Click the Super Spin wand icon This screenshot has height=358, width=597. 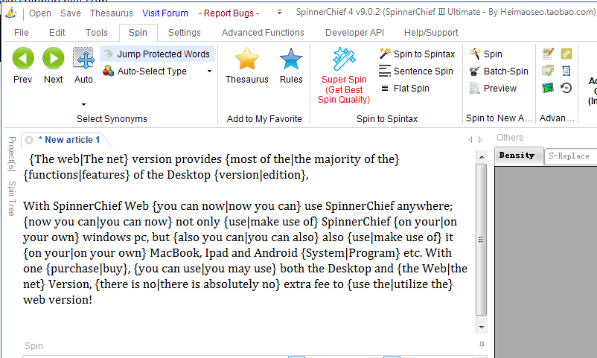click(344, 59)
